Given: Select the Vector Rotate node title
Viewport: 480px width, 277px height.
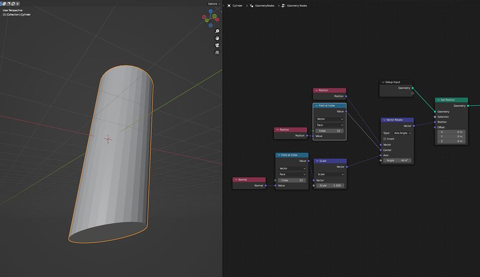Looking at the screenshot, I should pyautogui.click(x=395, y=120).
